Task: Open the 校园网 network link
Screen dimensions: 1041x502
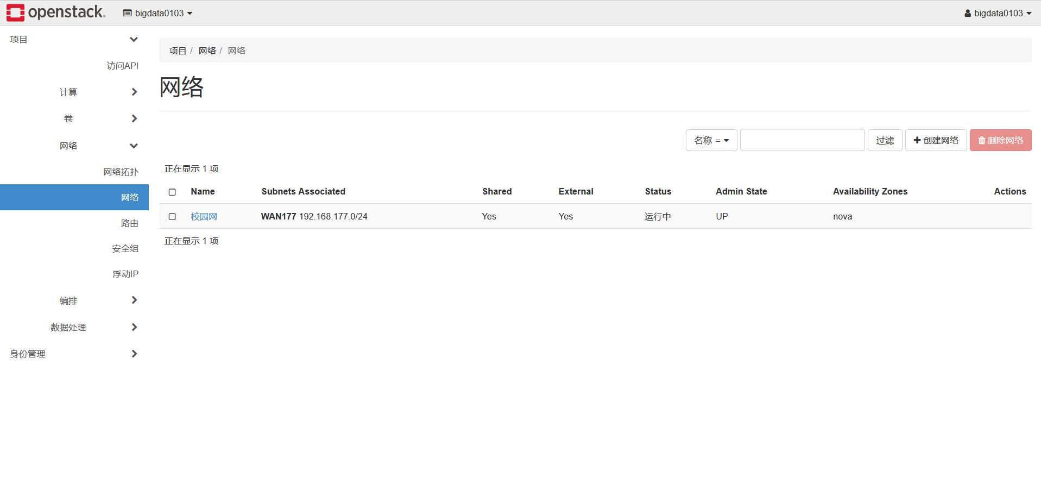Action: pos(204,217)
